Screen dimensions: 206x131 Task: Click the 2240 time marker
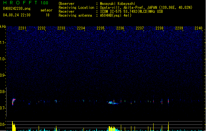pyautogui.click(x=198, y=28)
